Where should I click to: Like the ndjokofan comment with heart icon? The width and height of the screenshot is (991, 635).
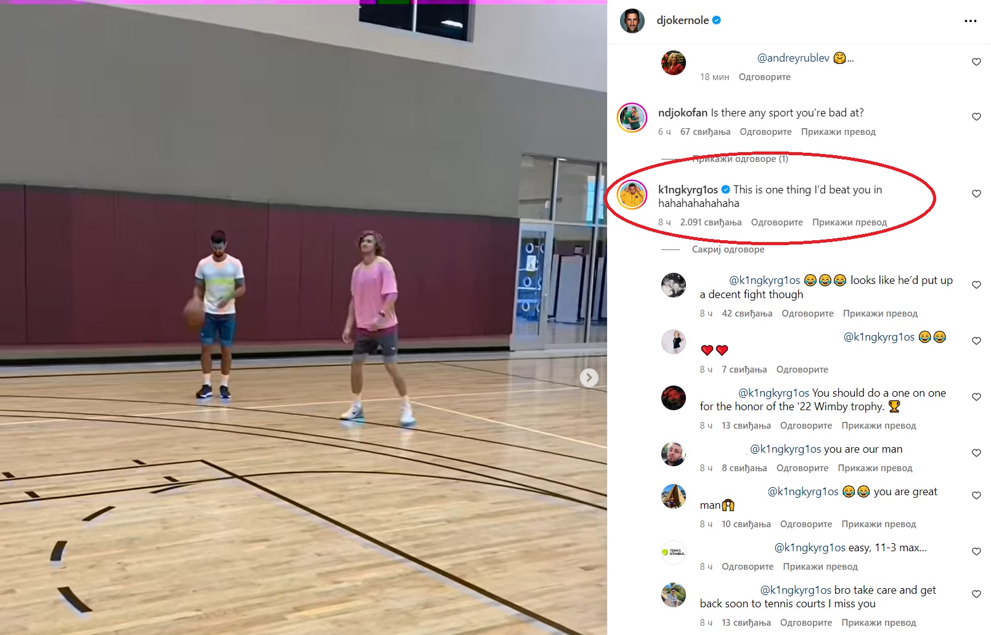(976, 116)
